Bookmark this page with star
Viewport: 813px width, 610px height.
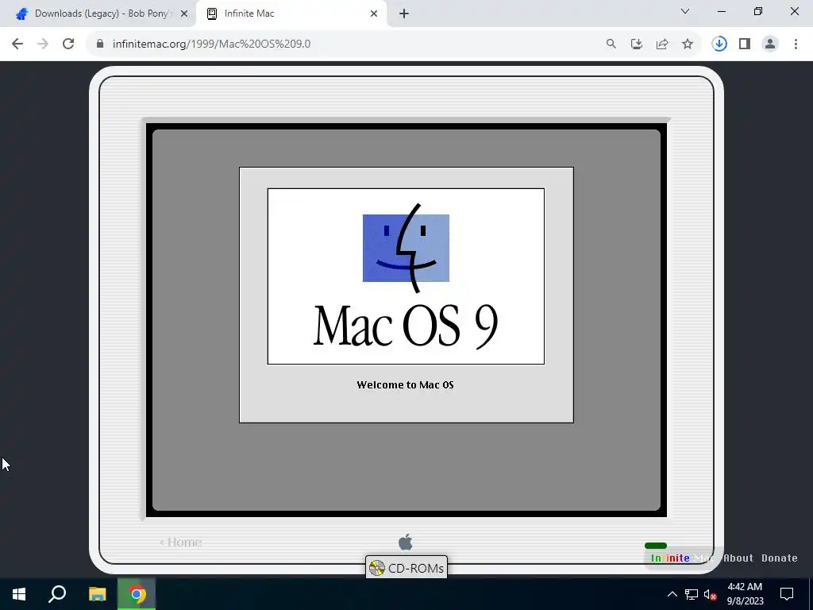pyautogui.click(x=688, y=44)
